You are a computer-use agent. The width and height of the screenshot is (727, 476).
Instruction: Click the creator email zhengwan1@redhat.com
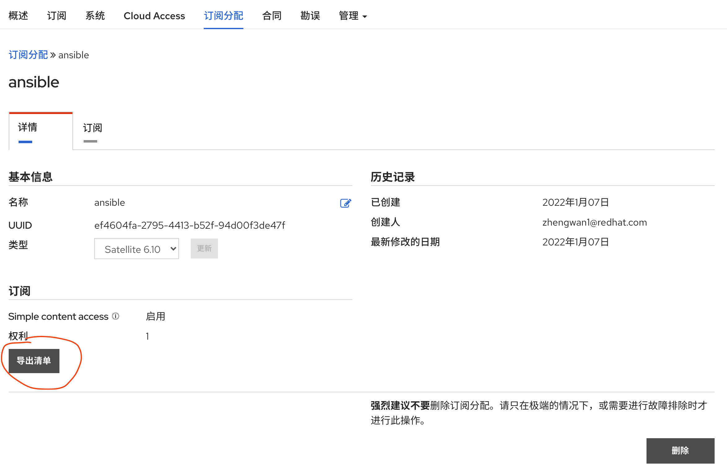pyautogui.click(x=594, y=222)
